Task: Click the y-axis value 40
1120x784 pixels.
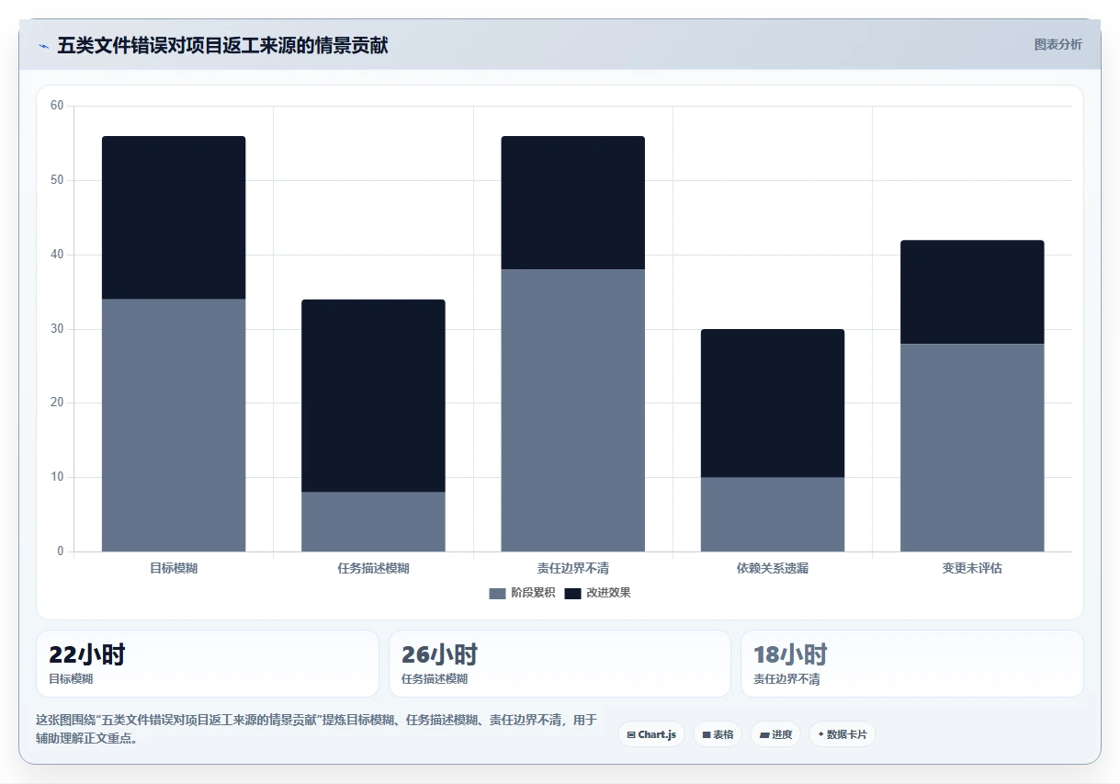Action: pyautogui.click(x=57, y=255)
